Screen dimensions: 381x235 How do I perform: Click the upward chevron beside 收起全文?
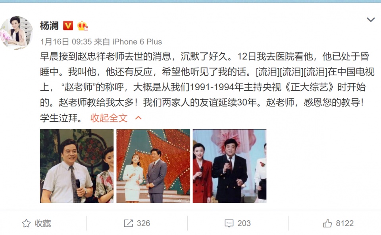[138, 118]
